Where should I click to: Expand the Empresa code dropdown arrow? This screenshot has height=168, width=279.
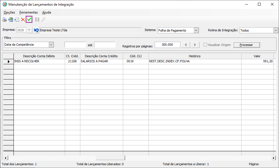29,30
